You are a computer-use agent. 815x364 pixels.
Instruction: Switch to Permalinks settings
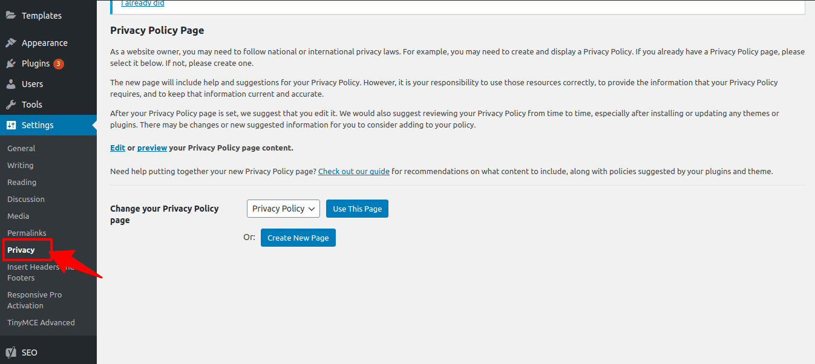tap(27, 232)
